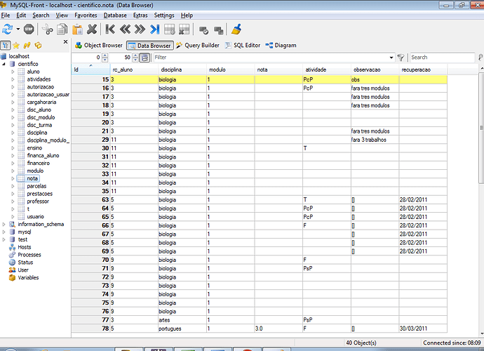Open the Query Builder tab
484x351 pixels.
(198, 46)
